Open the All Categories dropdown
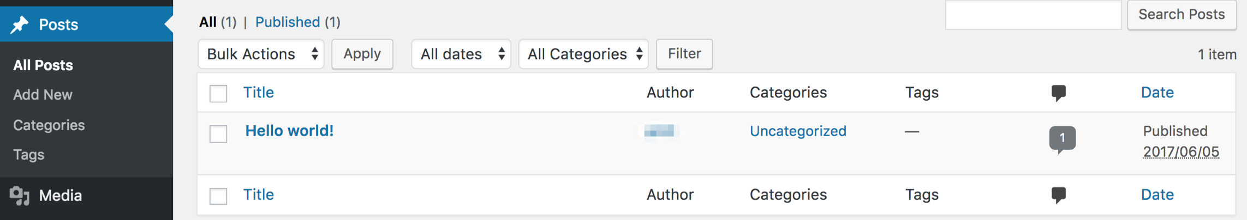 [583, 54]
